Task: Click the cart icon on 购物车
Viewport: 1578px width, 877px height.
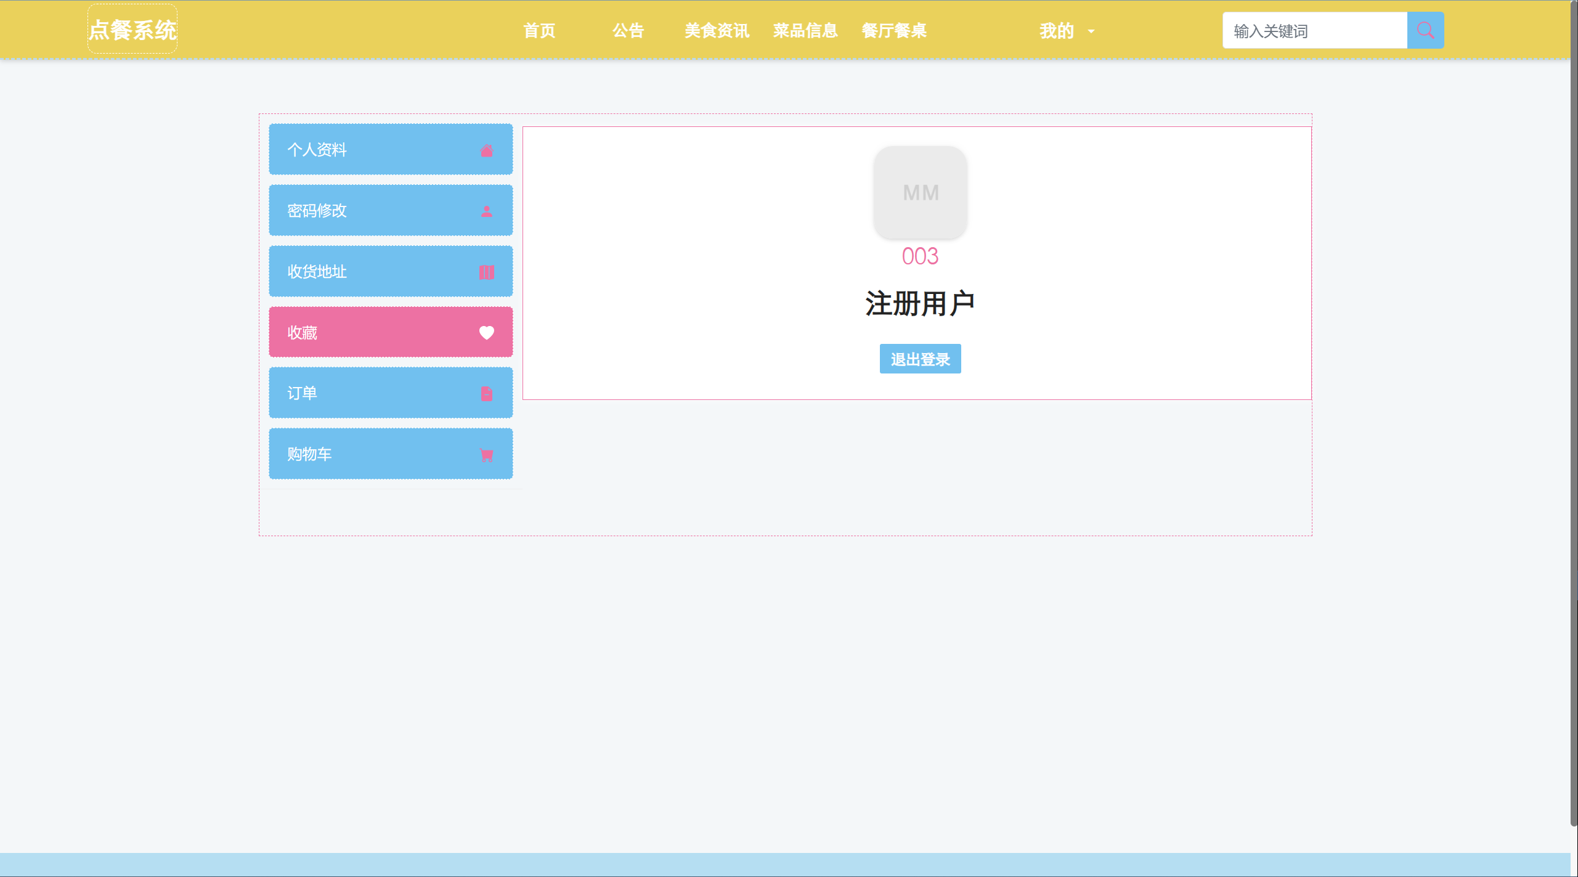Action: [486, 455]
